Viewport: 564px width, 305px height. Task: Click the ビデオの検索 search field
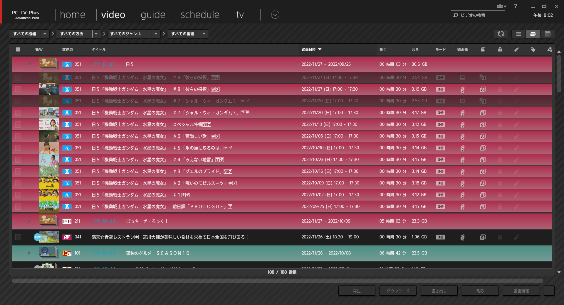click(478, 15)
